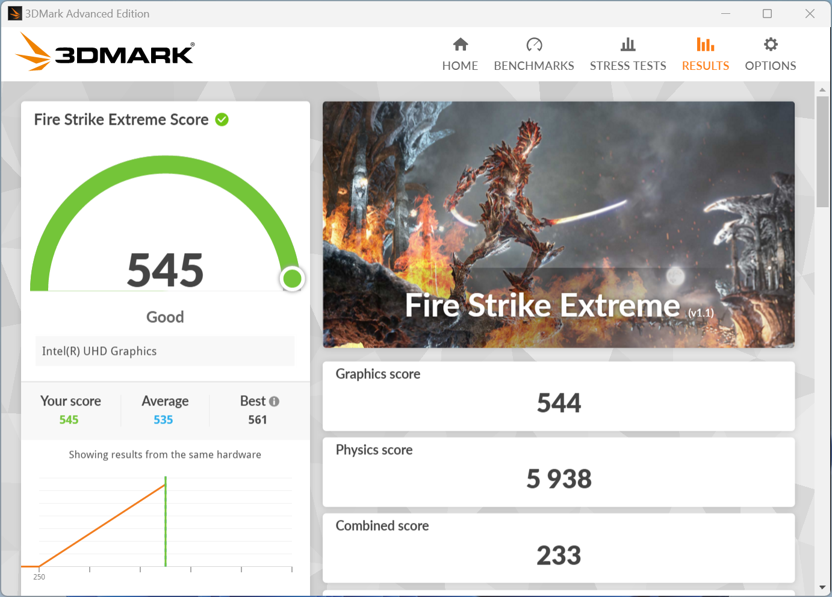
Task: Open the OPTIONS tab label
Action: point(771,66)
